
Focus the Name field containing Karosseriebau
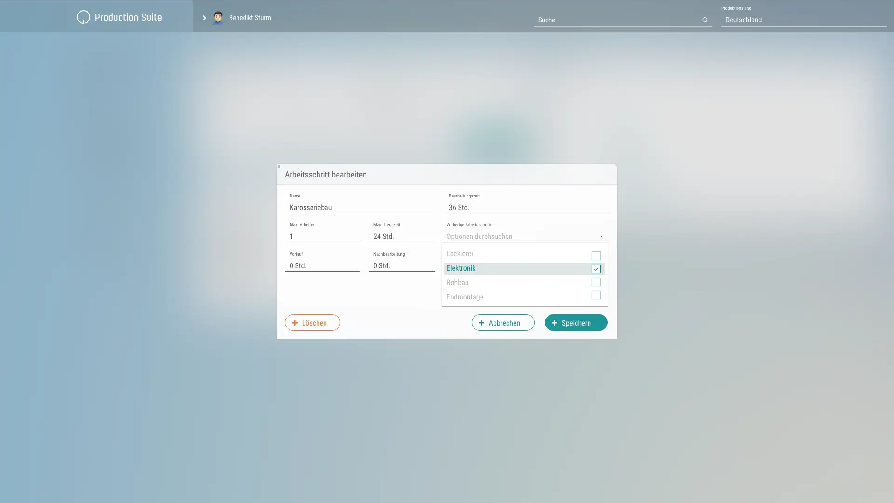point(359,208)
